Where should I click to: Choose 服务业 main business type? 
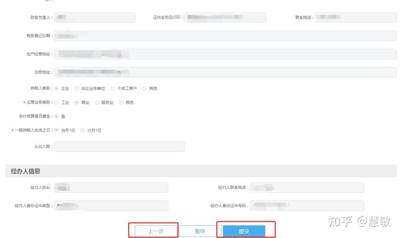97,102
